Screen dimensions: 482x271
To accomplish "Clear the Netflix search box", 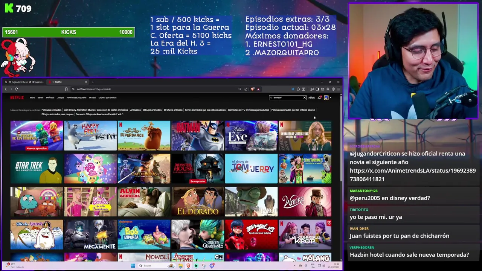I will click(x=304, y=97).
